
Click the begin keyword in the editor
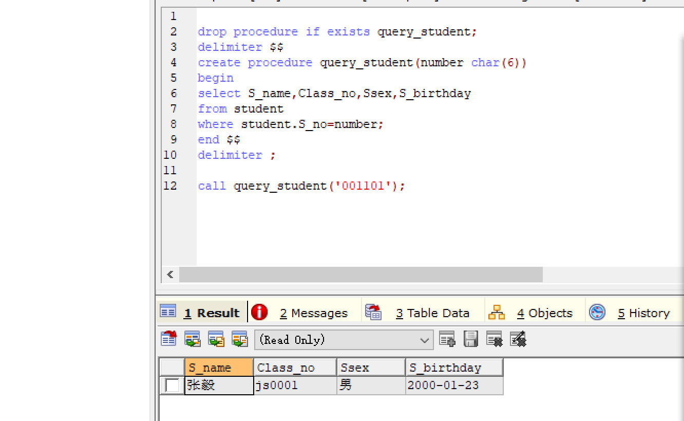coord(216,78)
